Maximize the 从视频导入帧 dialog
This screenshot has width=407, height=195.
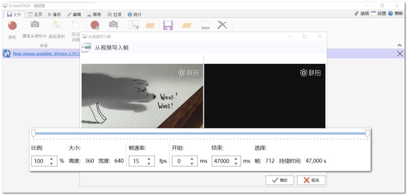pos(305,36)
